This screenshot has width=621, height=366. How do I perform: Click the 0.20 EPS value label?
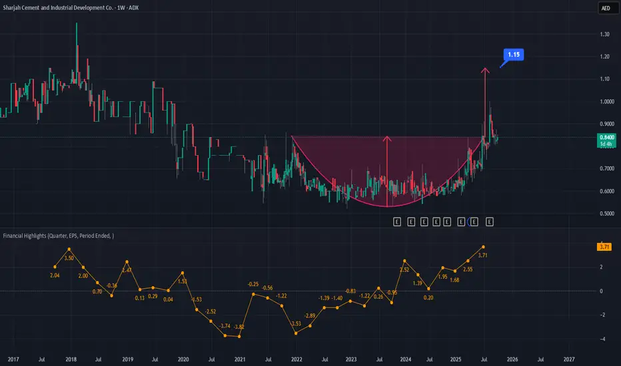(428, 297)
